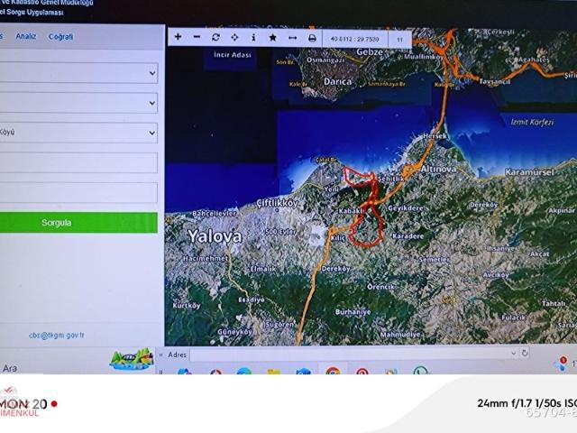The height and width of the screenshot is (433, 577).
Task: Open the info tool in map toolbar
Action: click(253, 38)
